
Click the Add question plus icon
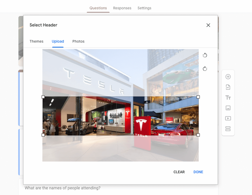228,77
